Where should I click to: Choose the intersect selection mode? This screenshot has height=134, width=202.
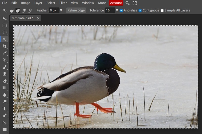30,11
